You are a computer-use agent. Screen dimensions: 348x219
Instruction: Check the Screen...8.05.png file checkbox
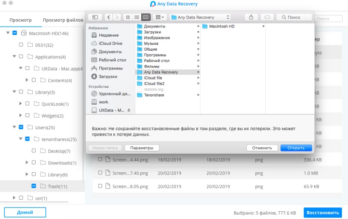click(100, 186)
